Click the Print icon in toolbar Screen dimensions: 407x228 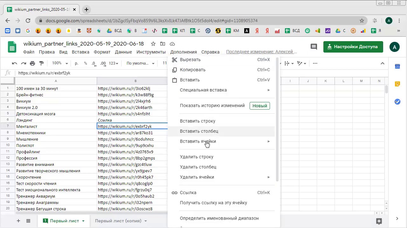coord(32,63)
